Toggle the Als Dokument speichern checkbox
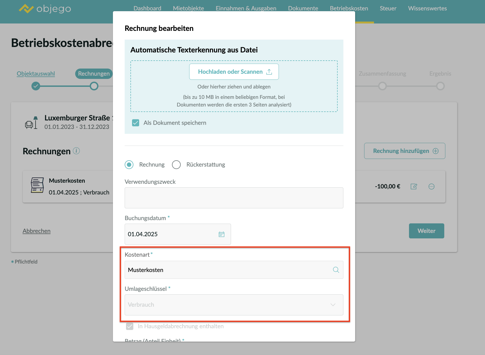Viewport: 485px width, 355px height. pyautogui.click(x=136, y=123)
